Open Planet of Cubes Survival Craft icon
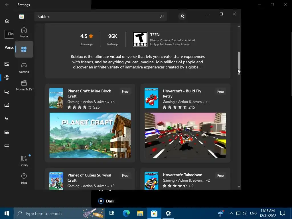 point(56,181)
